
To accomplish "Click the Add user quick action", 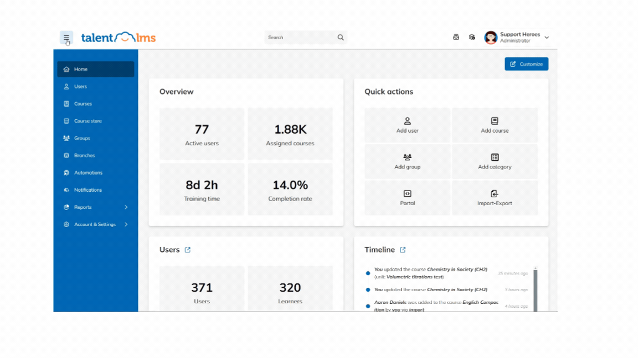I will pos(407,125).
